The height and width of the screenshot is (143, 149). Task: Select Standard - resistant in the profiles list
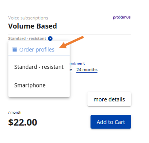[39, 67]
